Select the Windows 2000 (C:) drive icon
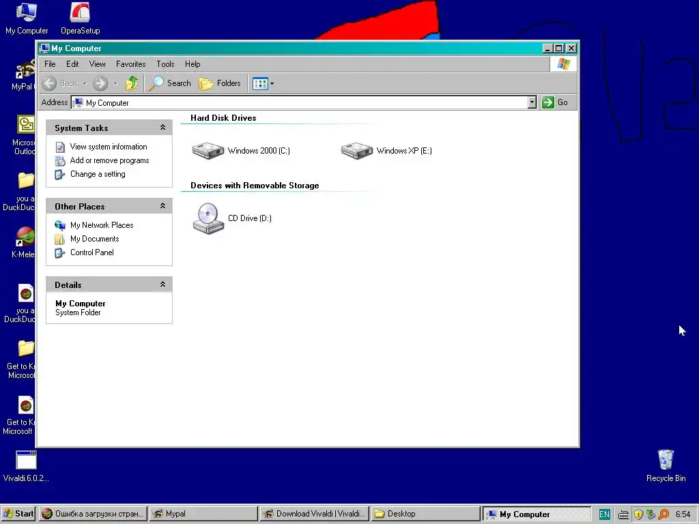Viewport: 699px width, 524px height. pyautogui.click(x=208, y=151)
